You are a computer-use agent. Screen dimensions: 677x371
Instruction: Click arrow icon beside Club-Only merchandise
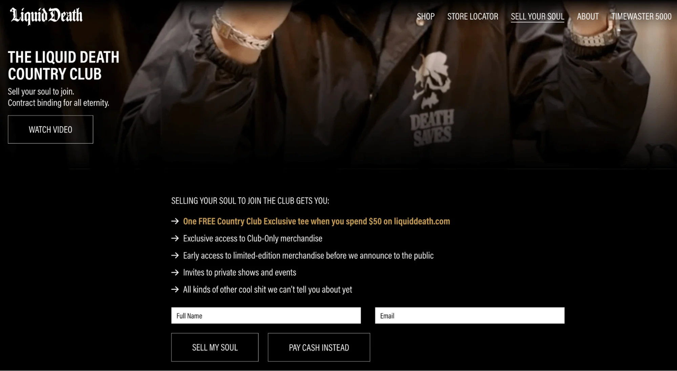[x=175, y=238]
